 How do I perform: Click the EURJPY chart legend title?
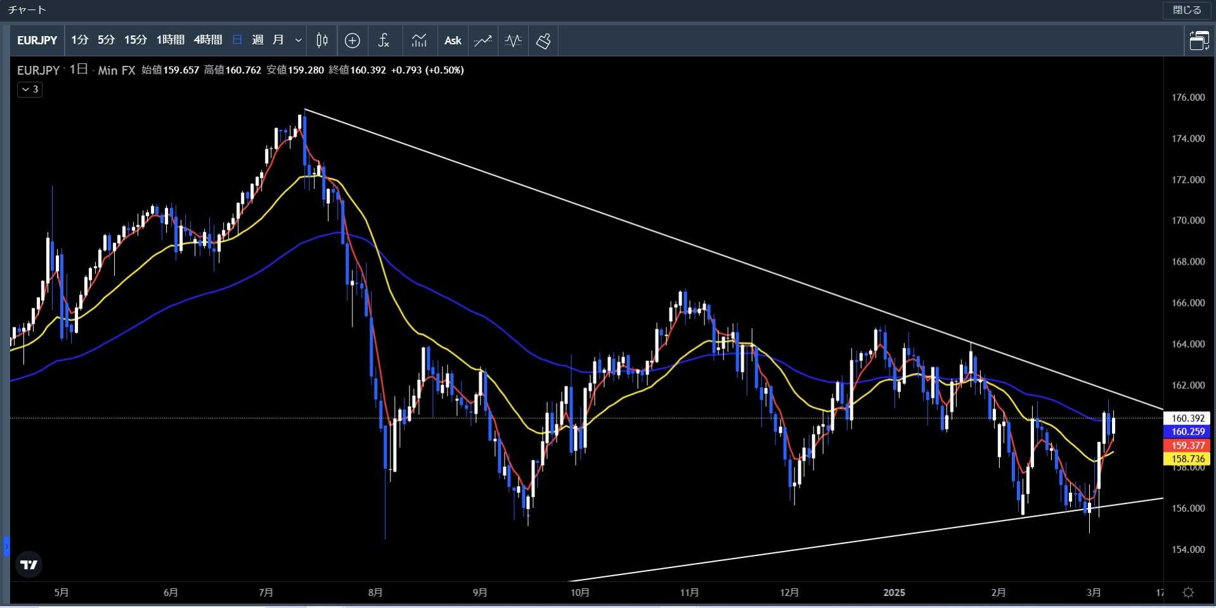[x=38, y=70]
